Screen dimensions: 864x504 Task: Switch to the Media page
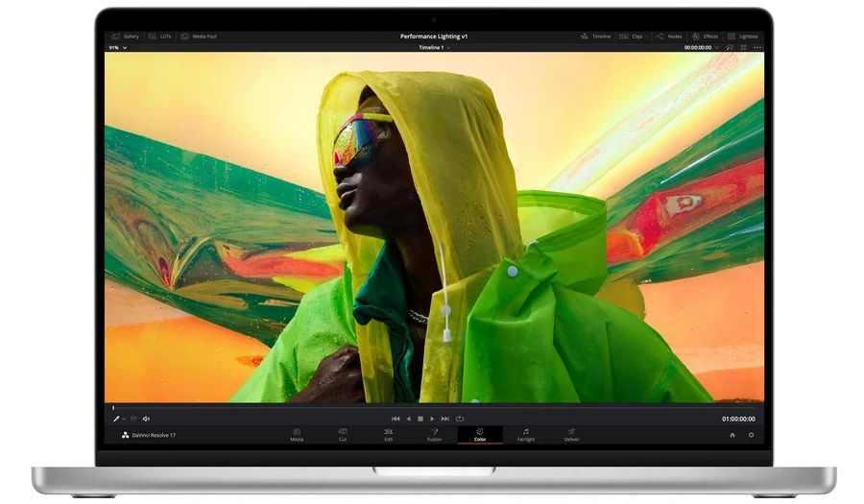coord(297,435)
